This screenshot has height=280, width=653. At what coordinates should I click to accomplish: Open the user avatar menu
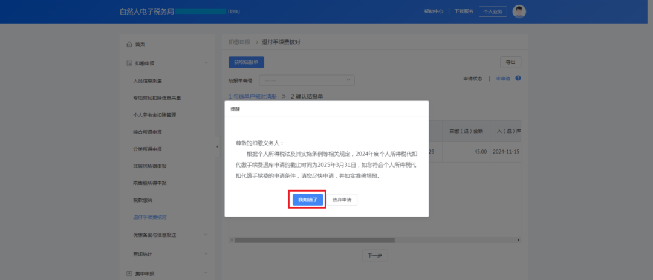point(519,11)
